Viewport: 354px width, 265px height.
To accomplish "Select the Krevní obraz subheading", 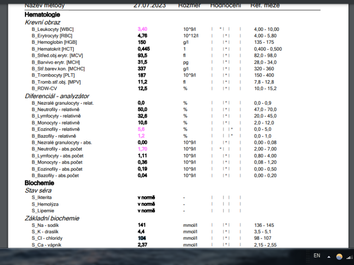I will [x=42, y=22].
